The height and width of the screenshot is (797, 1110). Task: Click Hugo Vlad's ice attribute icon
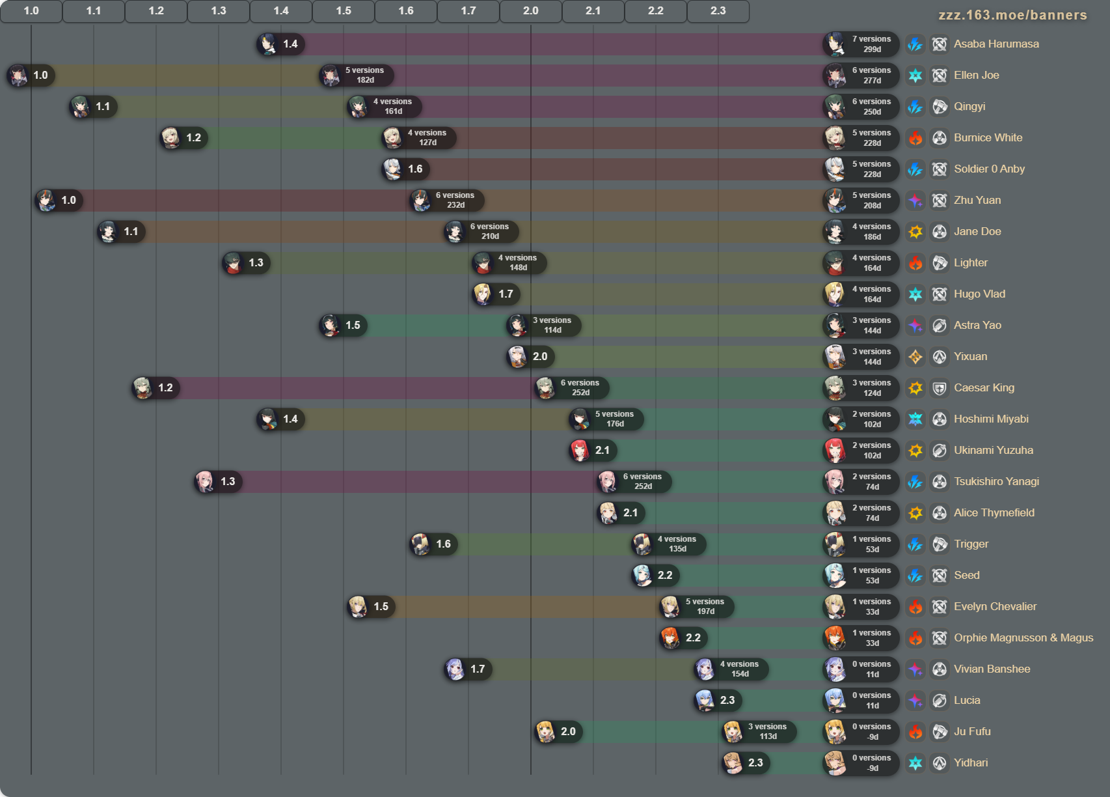point(915,294)
